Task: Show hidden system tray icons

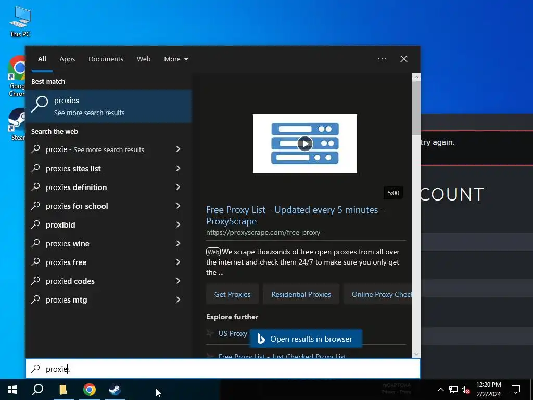Action: pyautogui.click(x=440, y=390)
